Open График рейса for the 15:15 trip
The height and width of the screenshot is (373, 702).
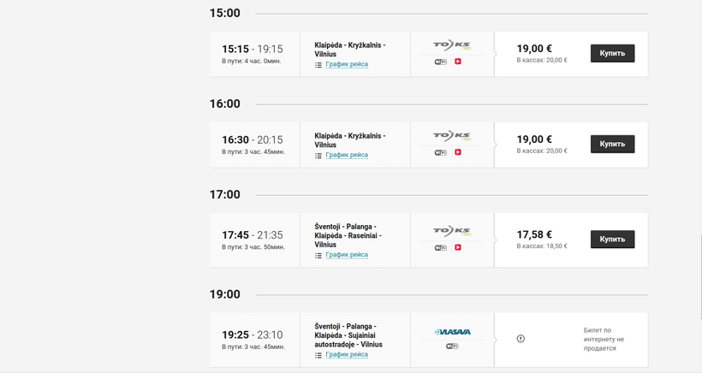[x=347, y=64]
